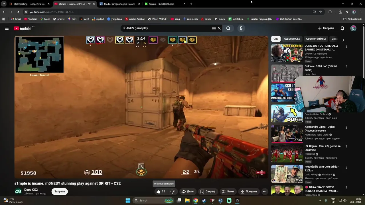Open the on-screen keyboard icon in search
Viewport: 365px width, 205px height.
(x=214, y=28)
